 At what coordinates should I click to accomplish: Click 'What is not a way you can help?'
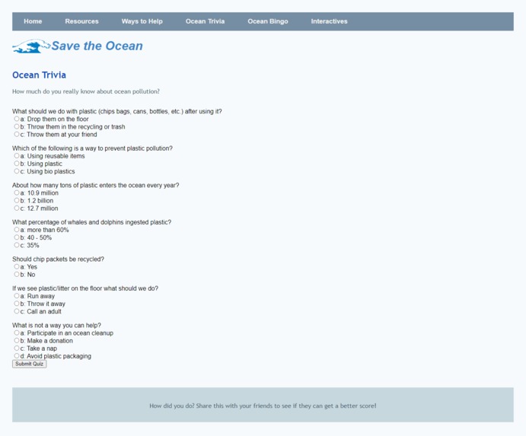[56, 325]
